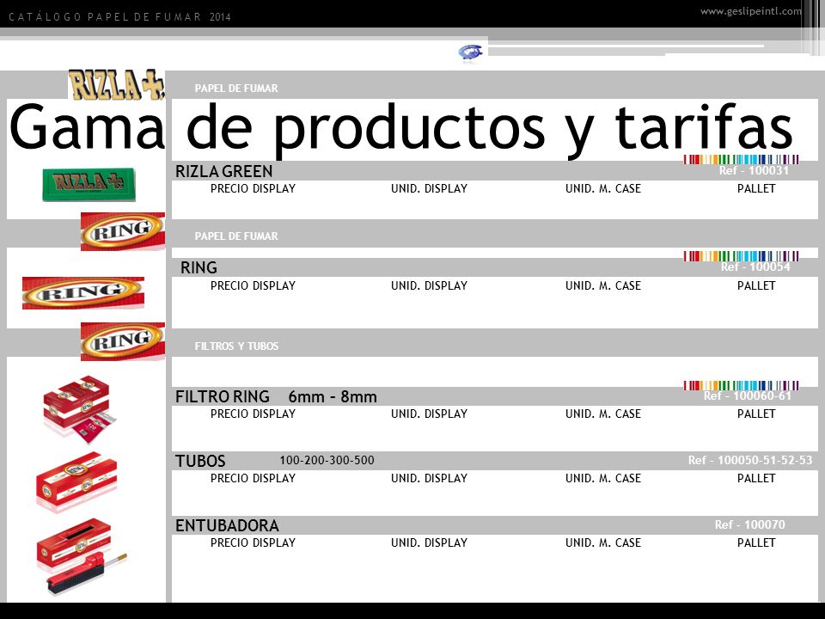
Task: Click the small blue company logo icon
Action: point(470,52)
